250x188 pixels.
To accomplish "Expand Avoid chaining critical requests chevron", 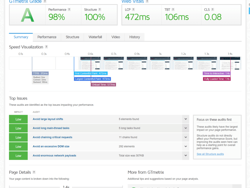I will pos(185,137).
